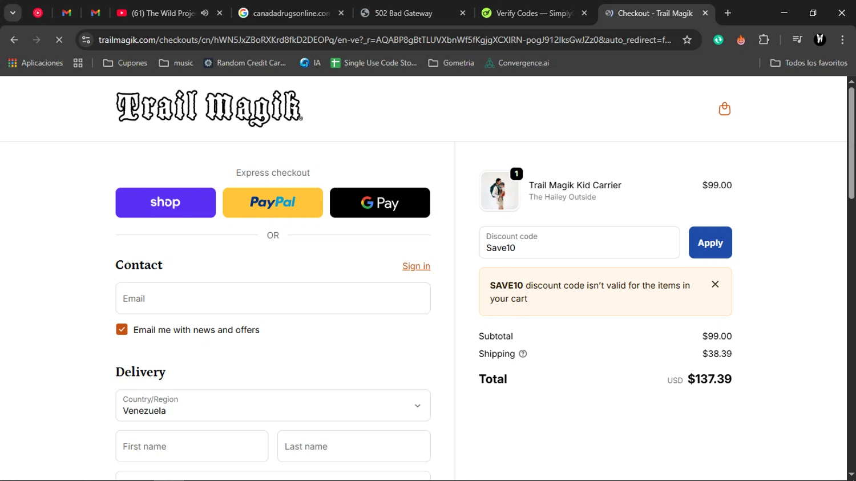
Task: Bookmark this page with star icon
Action: click(x=687, y=39)
